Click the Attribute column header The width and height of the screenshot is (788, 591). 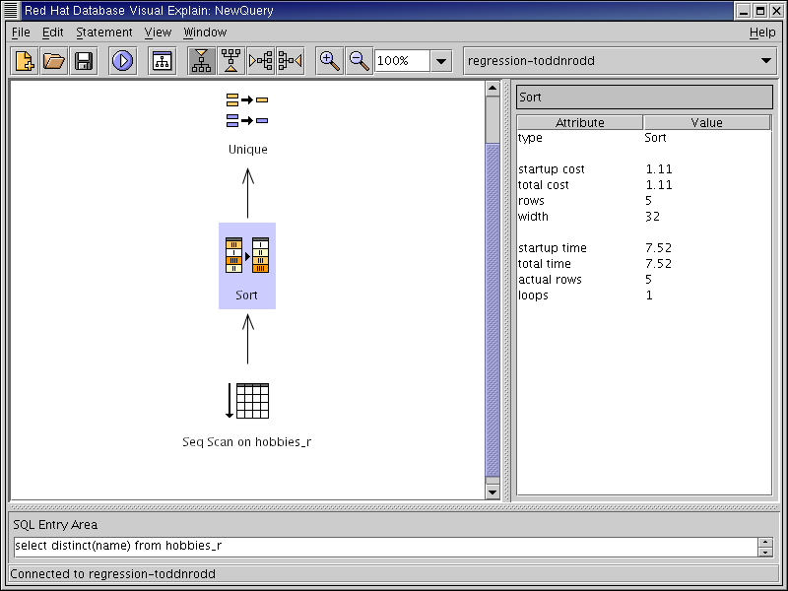pos(580,122)
